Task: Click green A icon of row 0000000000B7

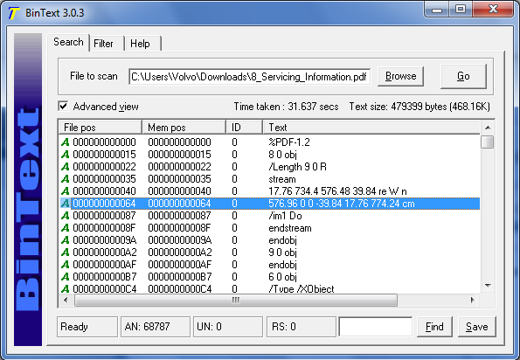Action: 66,277
